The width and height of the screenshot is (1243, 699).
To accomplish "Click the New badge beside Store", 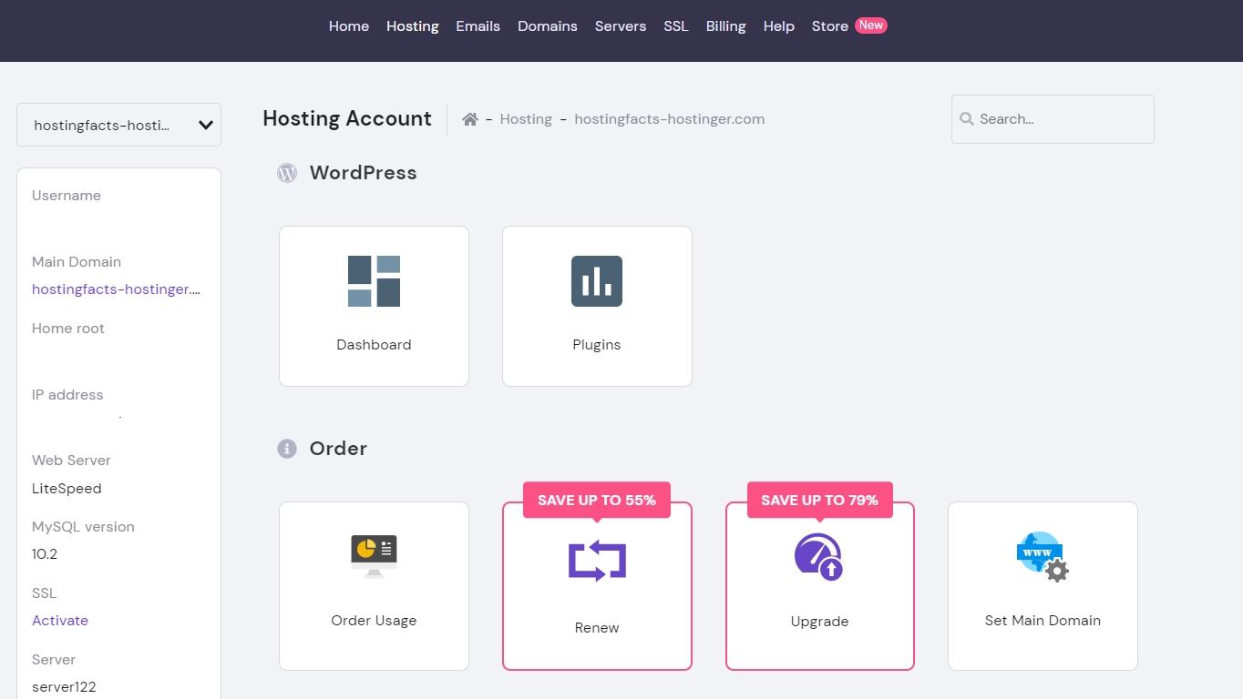I will click(x=871, y=25).
